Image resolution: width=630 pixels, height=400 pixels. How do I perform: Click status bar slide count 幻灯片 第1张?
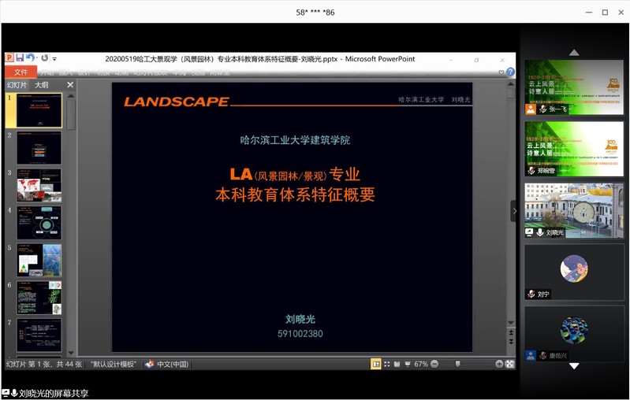[x=44, y=365]
